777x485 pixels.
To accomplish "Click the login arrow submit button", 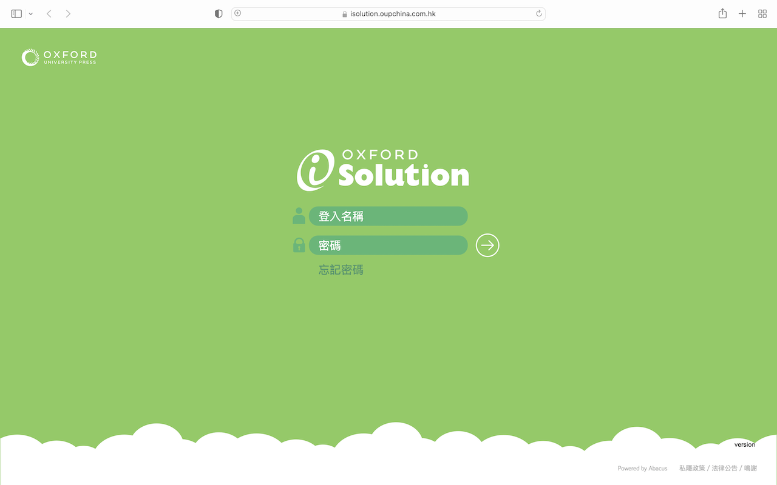I will (x=487, y=245).
